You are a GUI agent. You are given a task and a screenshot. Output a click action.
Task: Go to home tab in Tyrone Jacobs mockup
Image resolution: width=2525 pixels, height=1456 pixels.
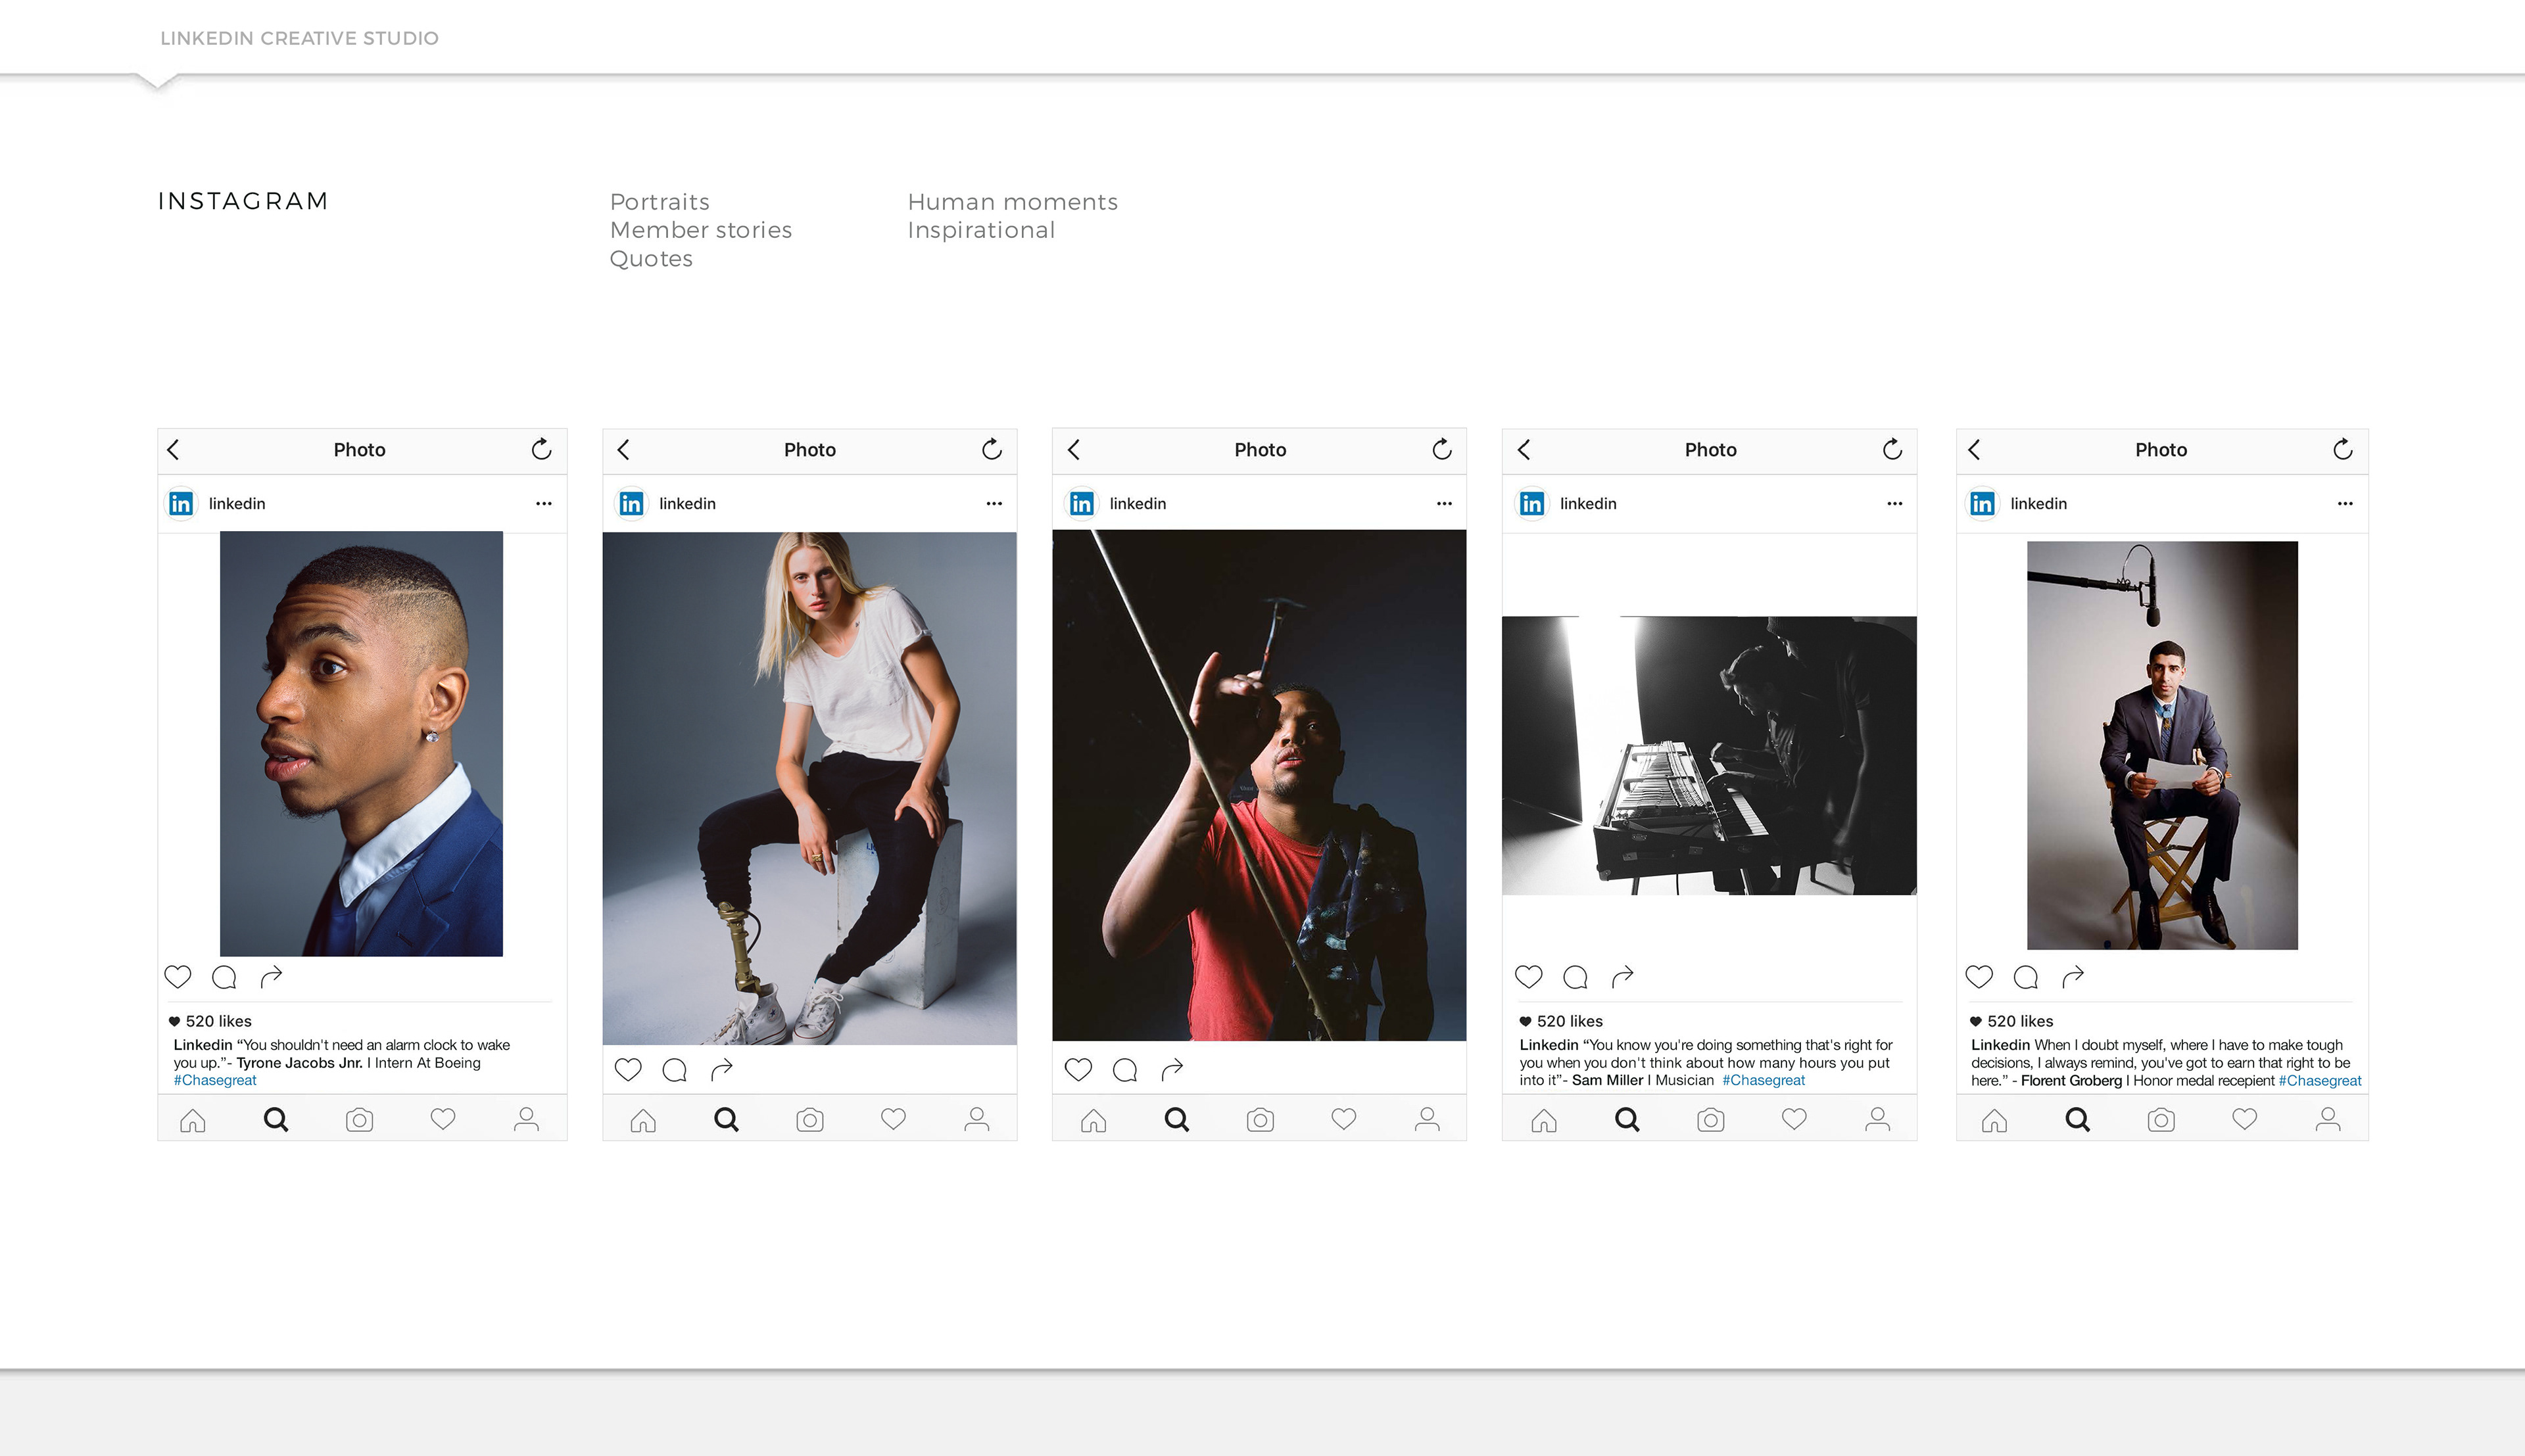[192, 1120]
